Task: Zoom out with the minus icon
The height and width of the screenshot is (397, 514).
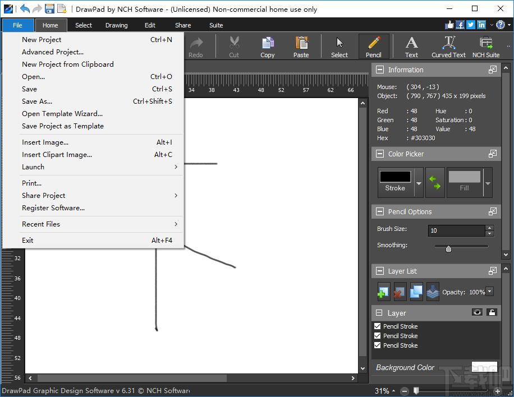Action: [405, 391]
